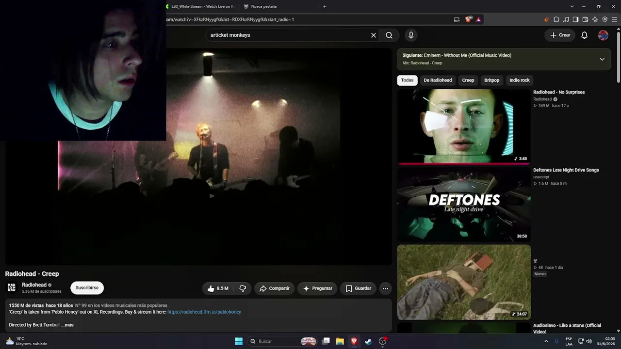Select the Indie rock filter chip
The width and height of the screenshot is (621, 349).
(x=520, y=80)
